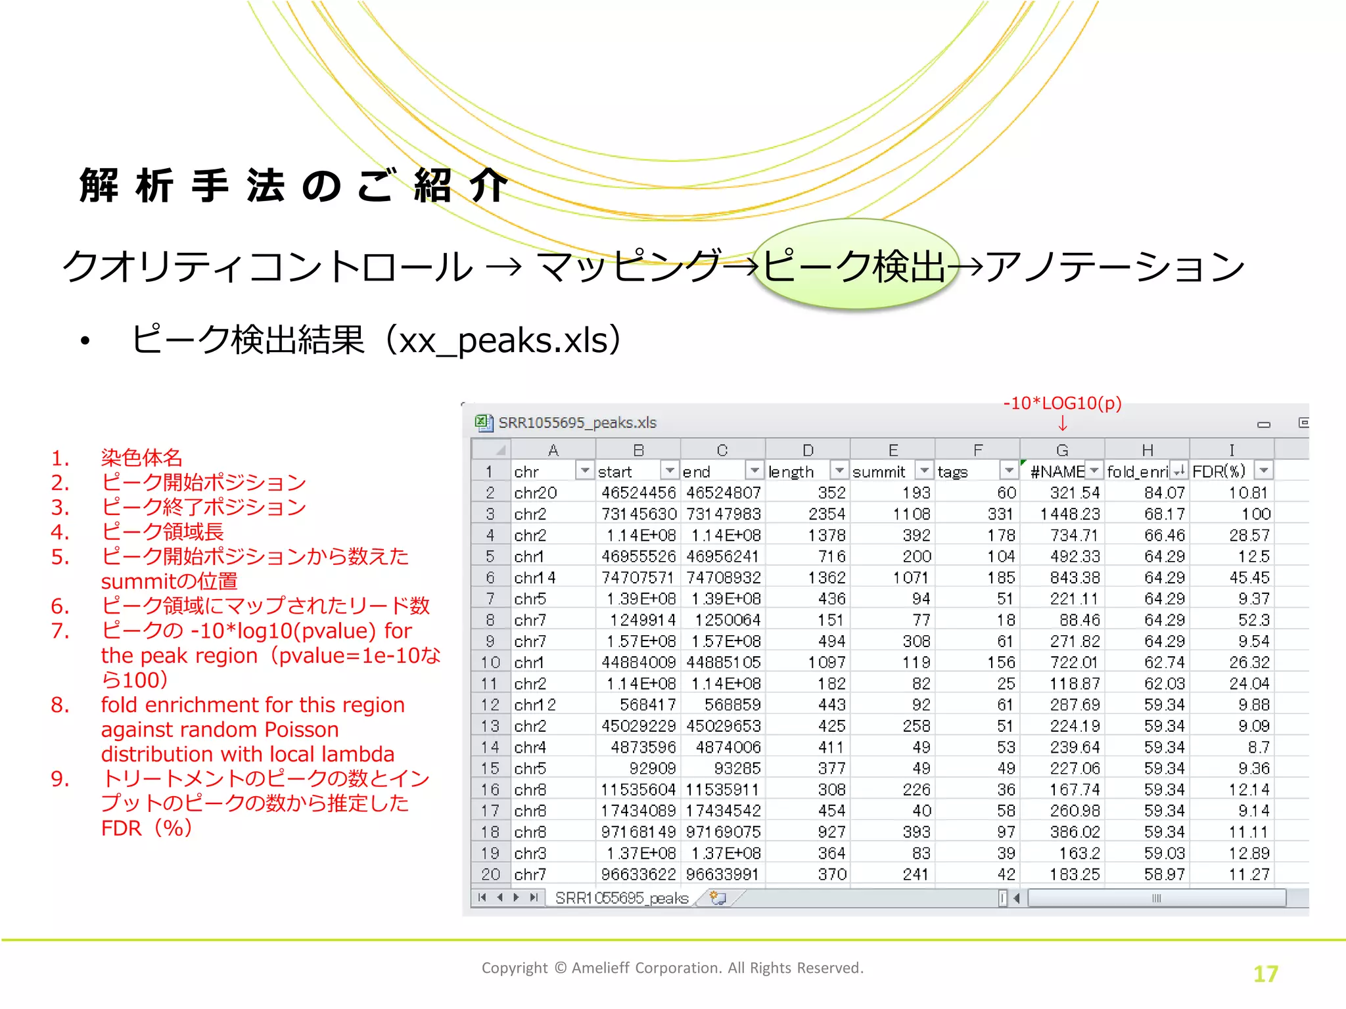Viewport: 1346px width, 1009px height.
Task: Click cell with value 386.02
Action: (1062, 832)
